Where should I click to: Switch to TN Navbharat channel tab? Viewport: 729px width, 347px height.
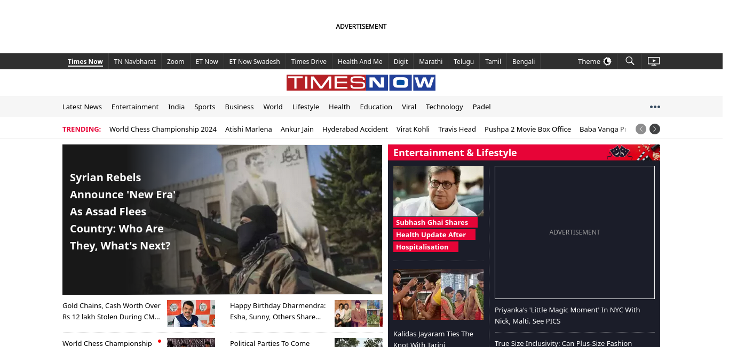coord(135,61)
